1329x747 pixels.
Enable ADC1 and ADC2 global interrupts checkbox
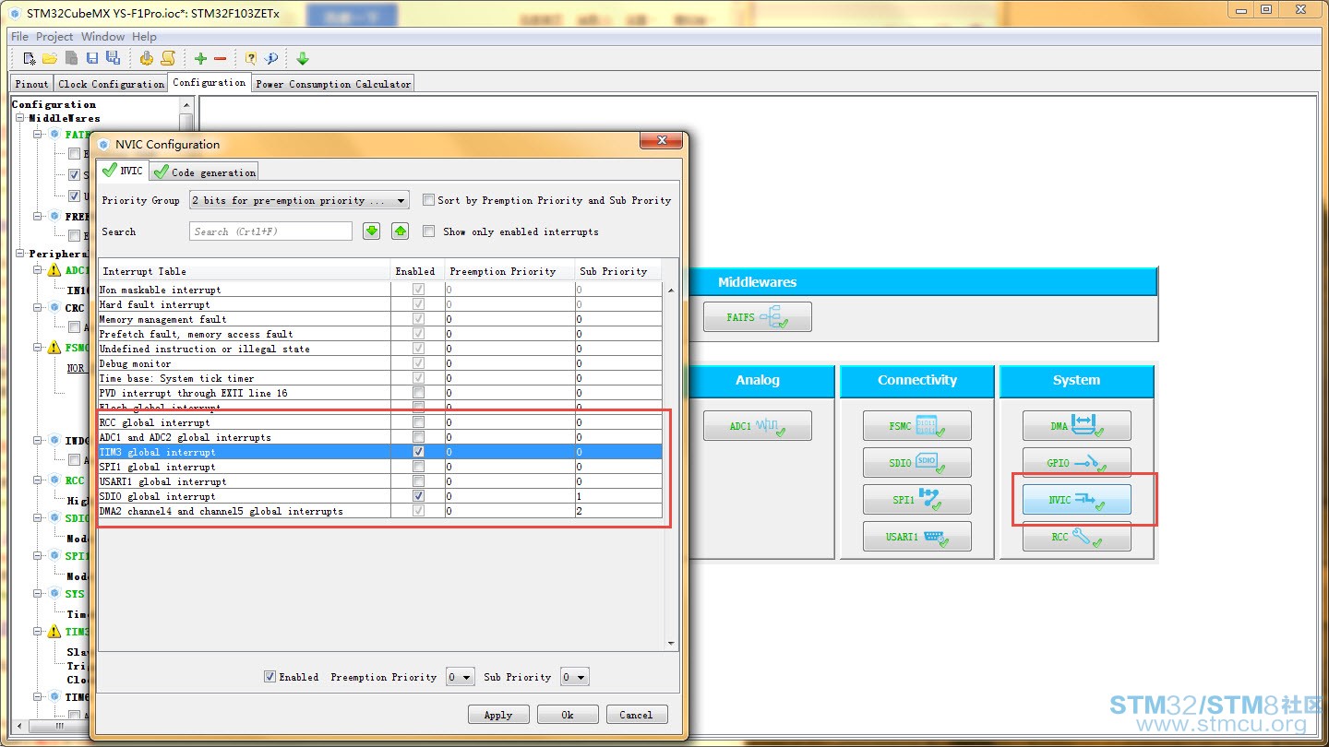click(419, 437)
